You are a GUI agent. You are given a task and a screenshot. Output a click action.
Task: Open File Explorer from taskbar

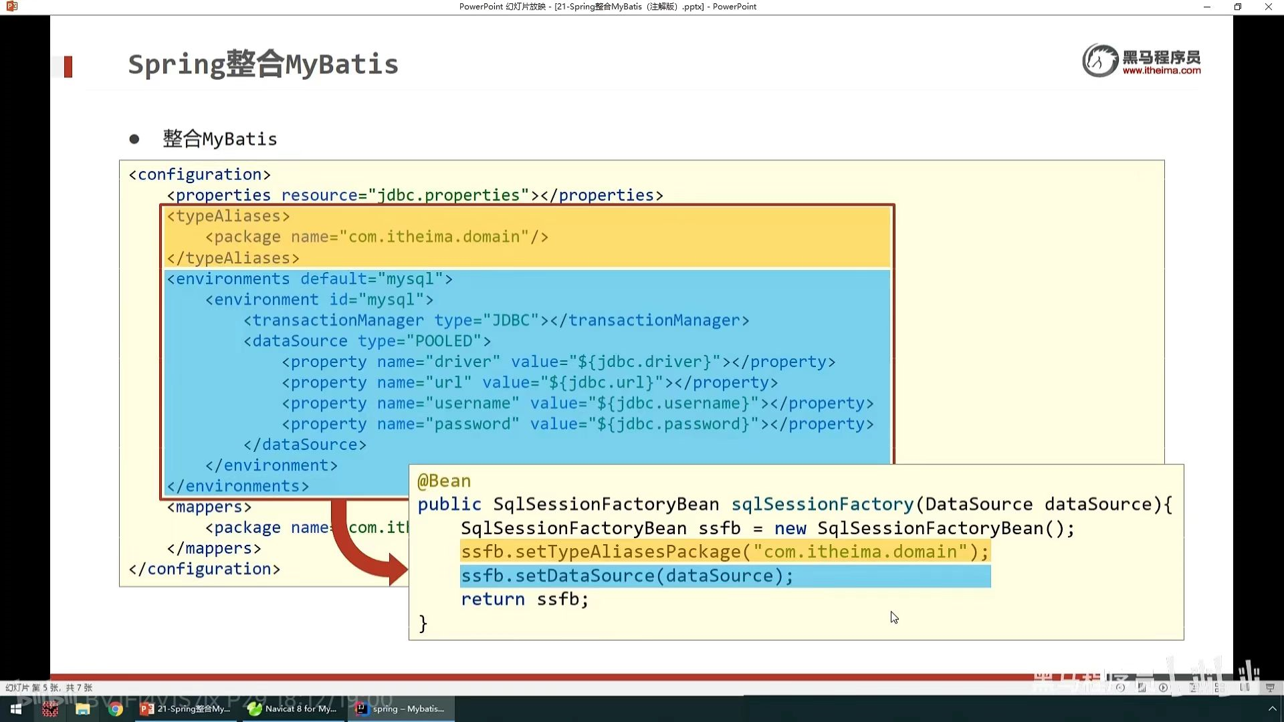(x=83, y=709)
